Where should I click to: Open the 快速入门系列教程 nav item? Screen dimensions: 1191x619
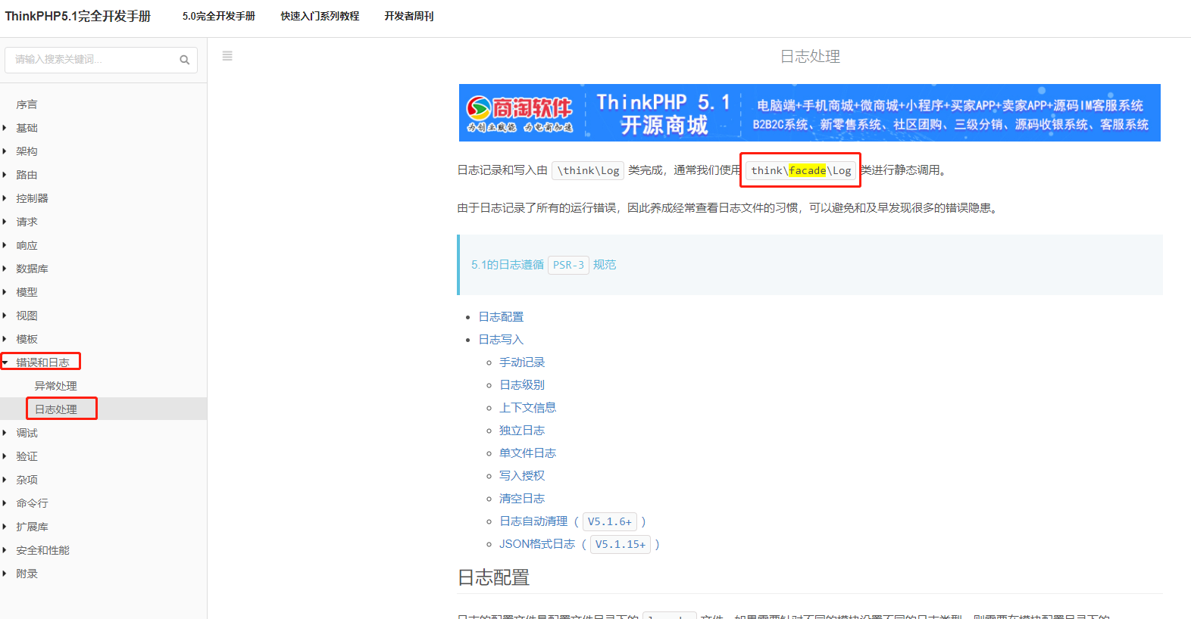pos(320,16)
